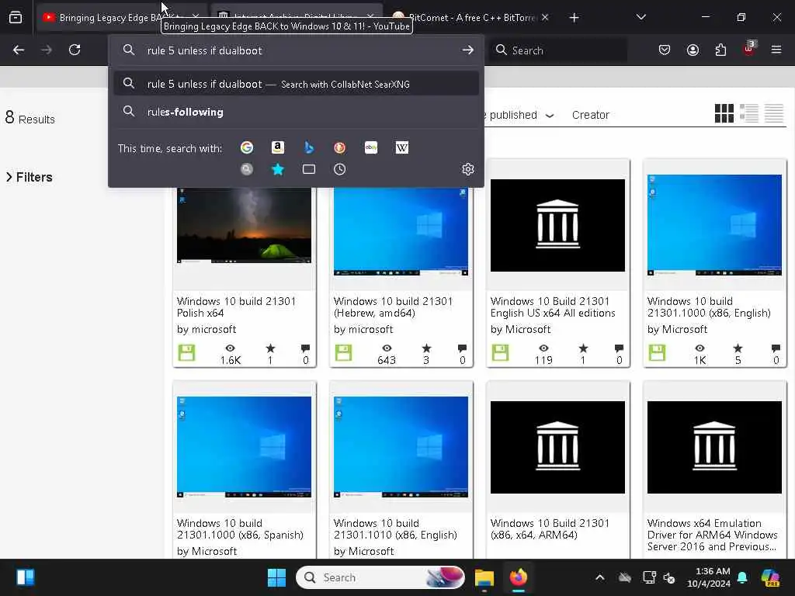Screen dimensions: 795x596
Task: Focus the browser Search box
Action: (x=558, y=50)
